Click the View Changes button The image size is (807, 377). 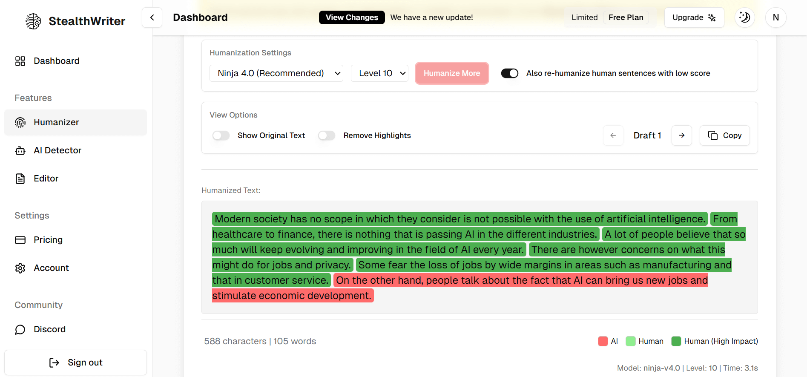click(352, 17)
